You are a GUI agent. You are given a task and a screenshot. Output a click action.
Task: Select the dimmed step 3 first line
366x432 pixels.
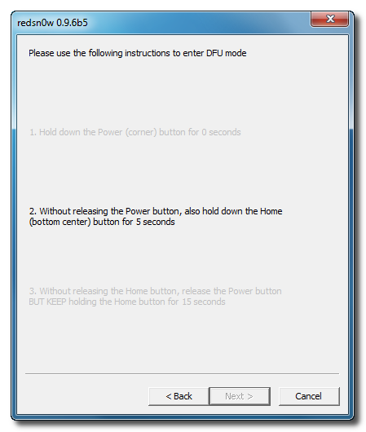point(155,291)
